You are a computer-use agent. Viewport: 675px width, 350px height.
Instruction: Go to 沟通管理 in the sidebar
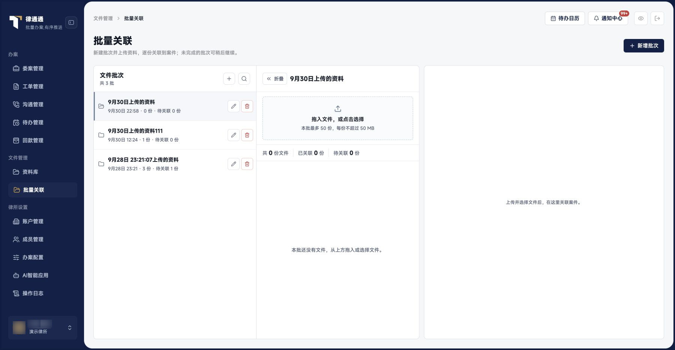click(43, 105)
